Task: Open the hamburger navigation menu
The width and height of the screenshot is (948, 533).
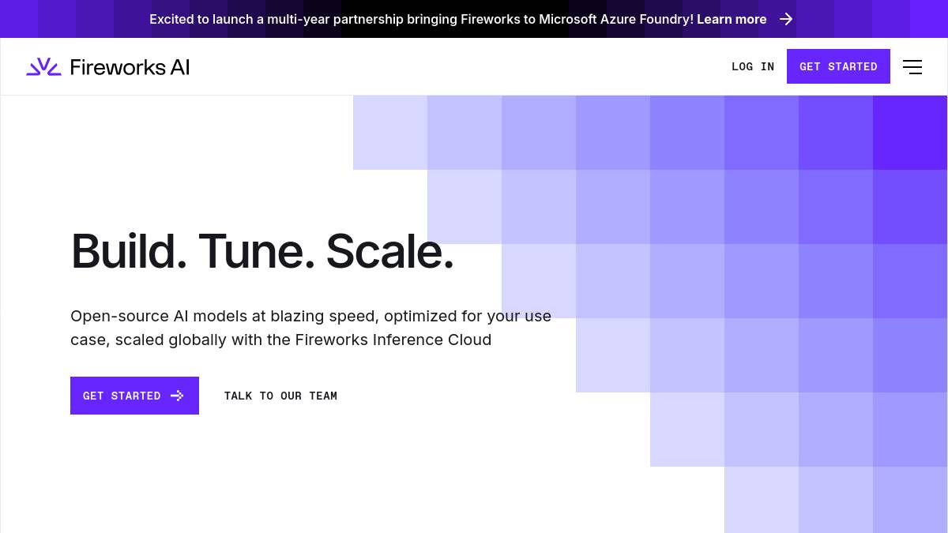Action: point(912,67)
